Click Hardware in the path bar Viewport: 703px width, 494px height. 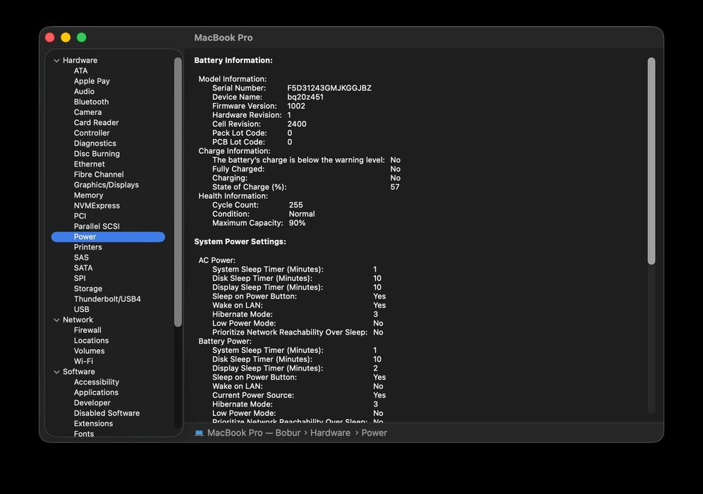point(330,433)
